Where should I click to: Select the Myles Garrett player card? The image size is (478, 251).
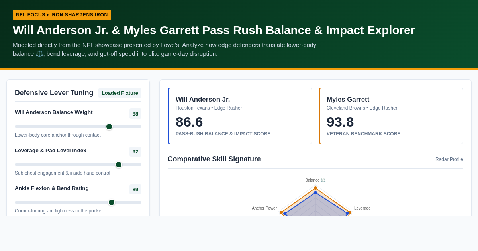click(391, 116)
